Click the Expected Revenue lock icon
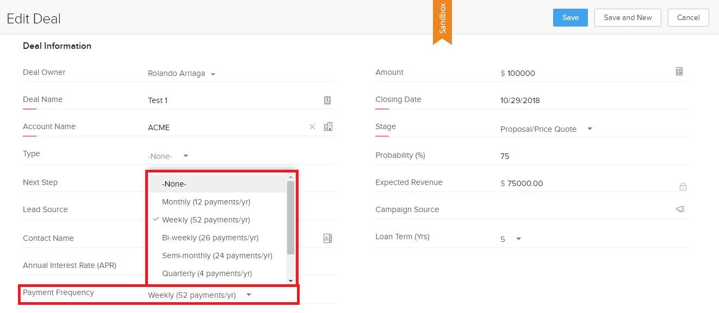 pos(683,187)
